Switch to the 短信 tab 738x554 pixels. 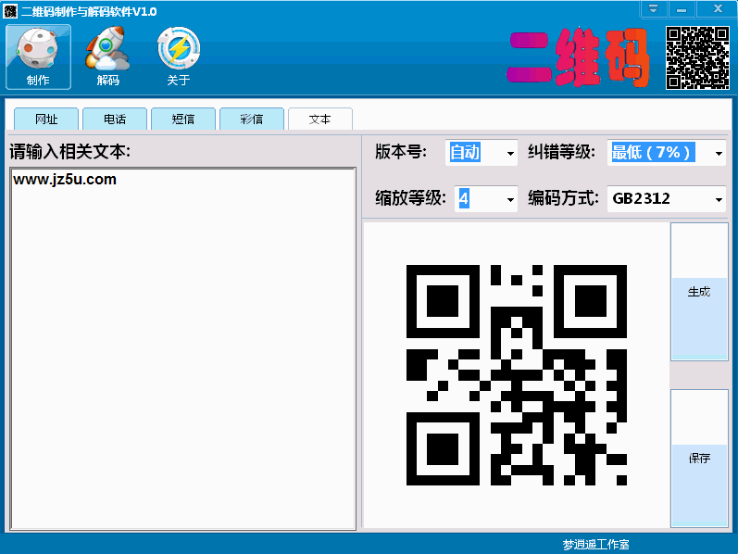183,120
